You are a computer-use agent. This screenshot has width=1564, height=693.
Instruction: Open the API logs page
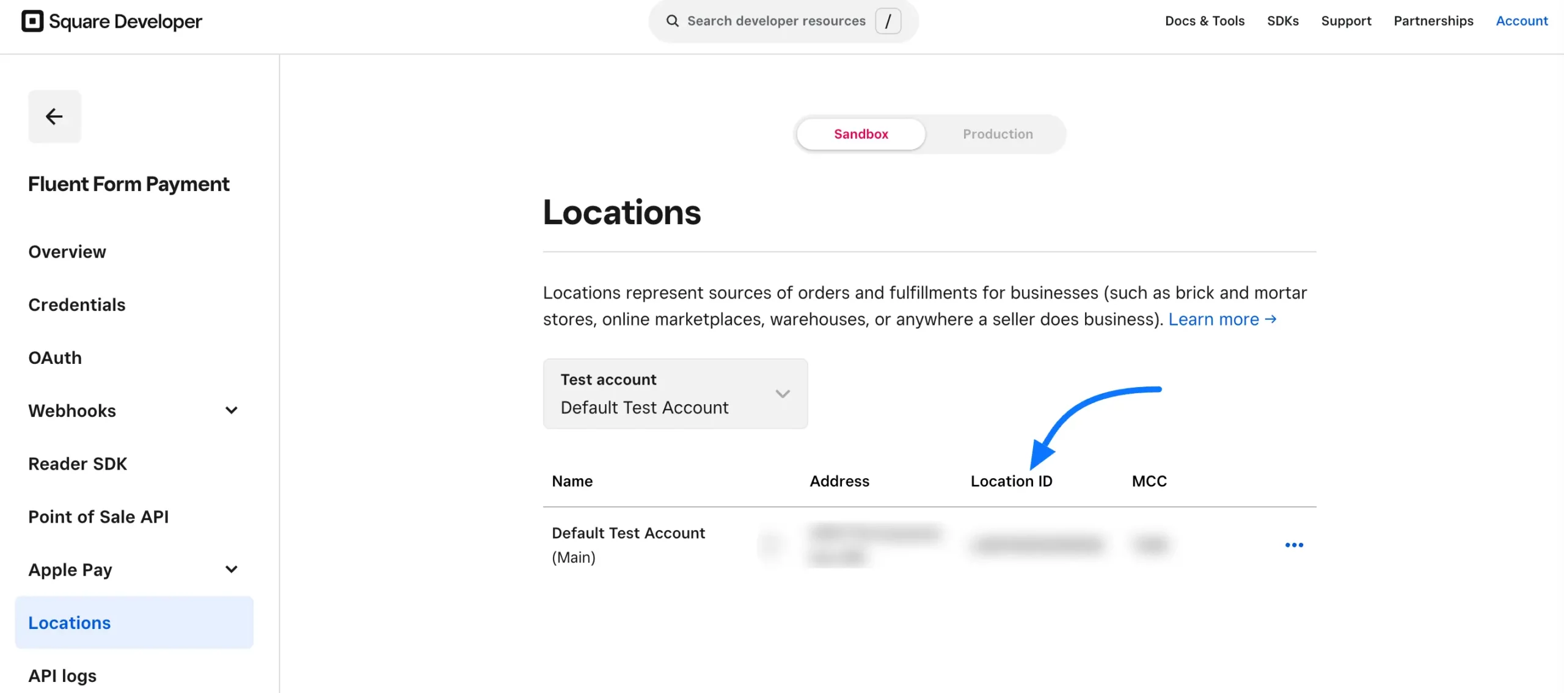(62, 676)
